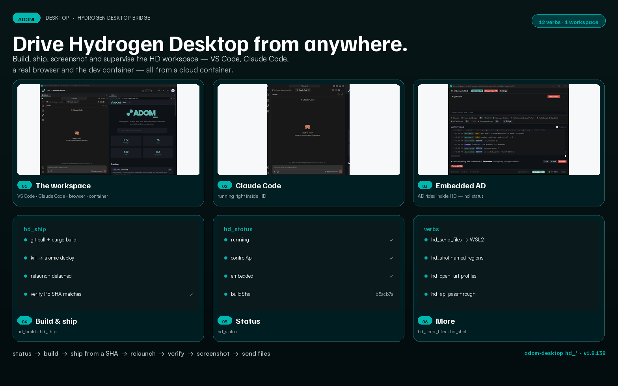Click the large ADOM Wiki logo in workspace screenshot
The image size is (618, 386).
click(x=141, y=113)
